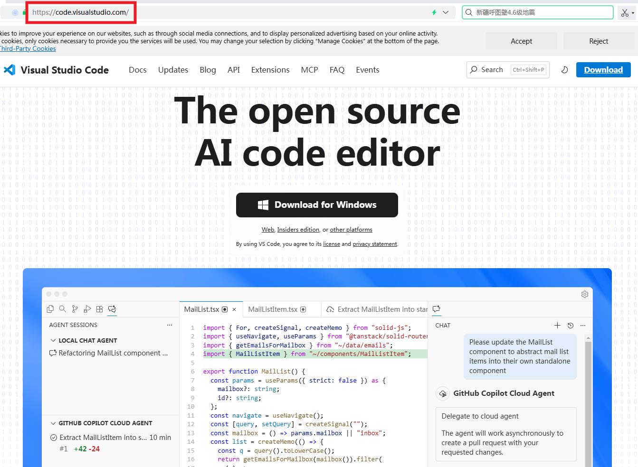Image resolution: width=638 pixels, height=467 pixels.
Task: Open the Third-Party Cookies link
Action: coord(28,48)
